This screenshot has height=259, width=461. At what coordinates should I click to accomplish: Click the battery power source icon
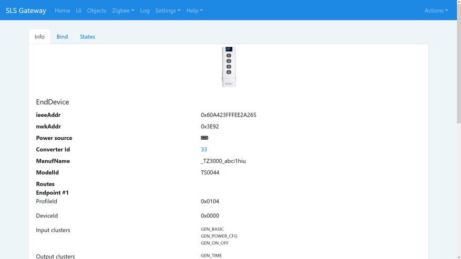204,138
